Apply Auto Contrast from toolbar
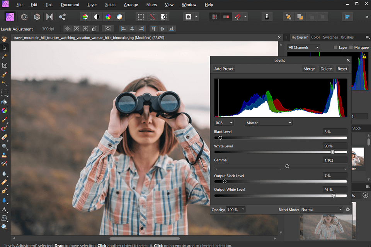This screenshot has width=371, height=247. click(x=97, y=17)
